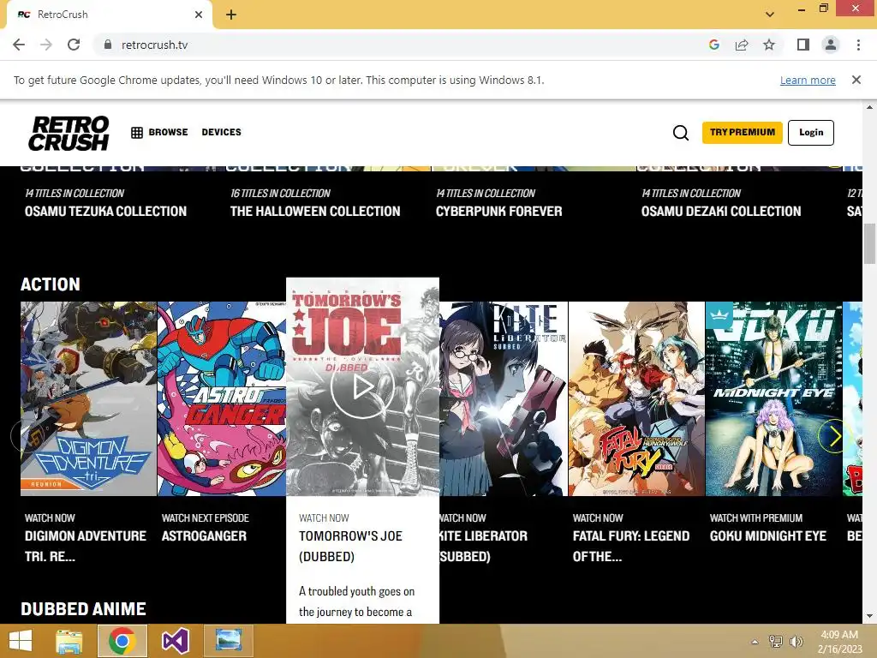Image resolution: width=877 pixels, height=658 pixels.
Task: Open the RetroCrush logo home link
Action: (69, 133)
